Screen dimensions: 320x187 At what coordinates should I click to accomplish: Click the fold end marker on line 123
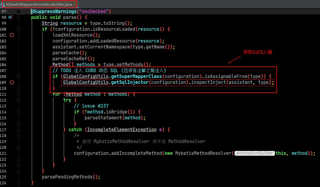click(19, 165)
